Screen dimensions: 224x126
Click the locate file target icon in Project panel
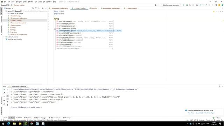click(x=33, y=8)
